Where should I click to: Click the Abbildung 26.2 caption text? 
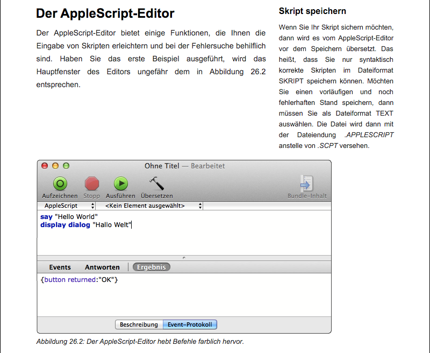pos(140,342)
